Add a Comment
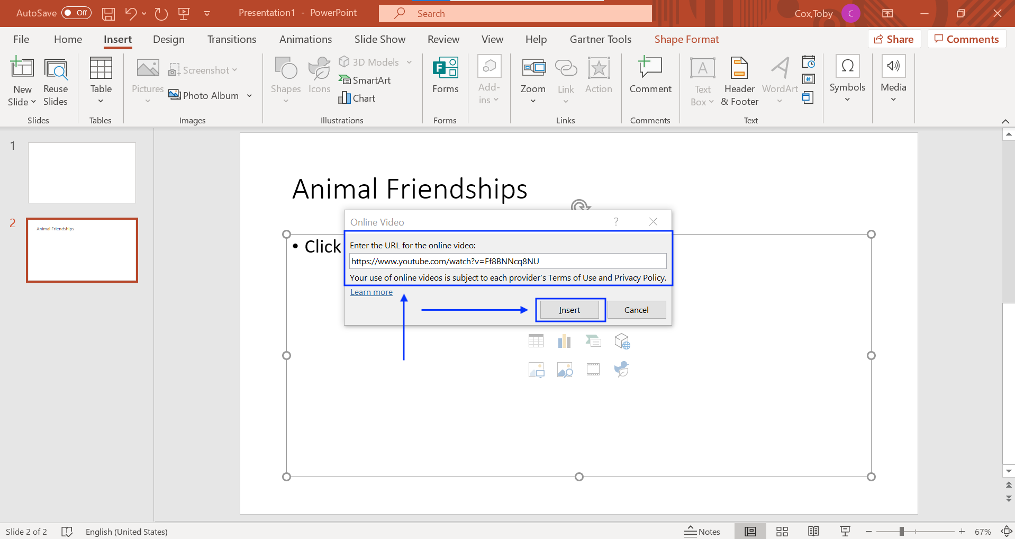The height and width of the screenshot is (539, 1015). (650, 75)
